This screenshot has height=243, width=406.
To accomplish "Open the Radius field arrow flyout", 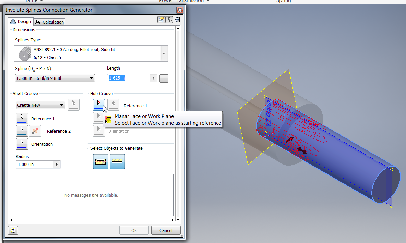I will pyautogui.click(x=57, y=164).
